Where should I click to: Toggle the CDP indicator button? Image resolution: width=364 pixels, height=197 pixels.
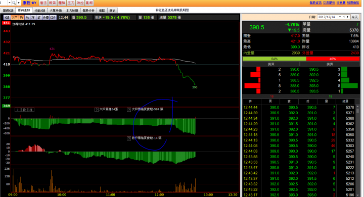pos(53,17)
